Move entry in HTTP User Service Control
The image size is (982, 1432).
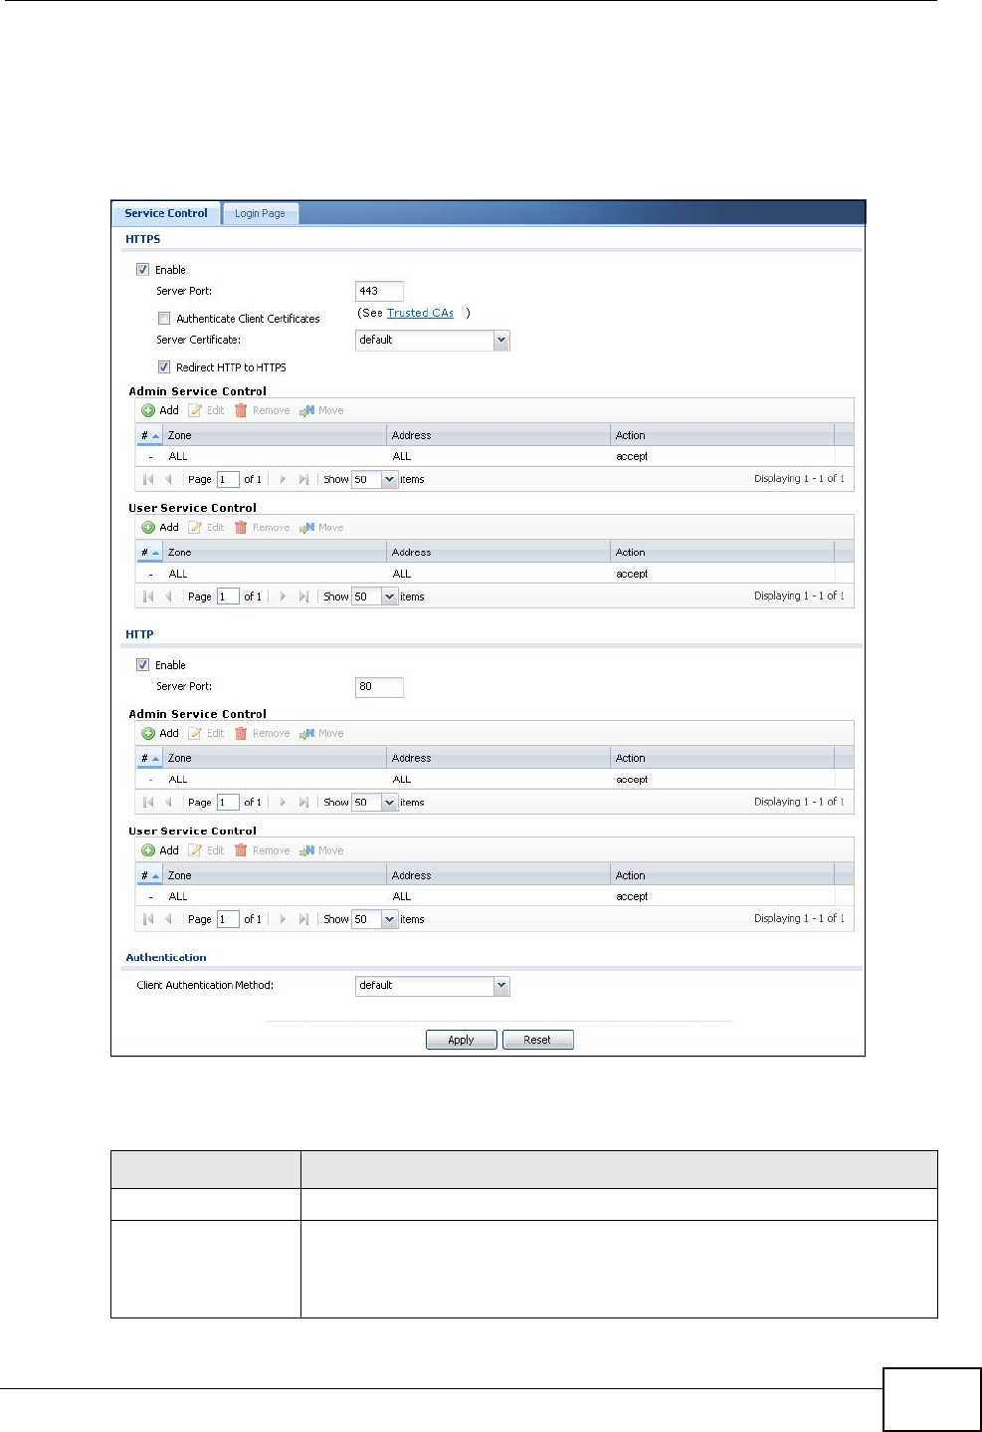pyautogui.click(x=321, y=850)
